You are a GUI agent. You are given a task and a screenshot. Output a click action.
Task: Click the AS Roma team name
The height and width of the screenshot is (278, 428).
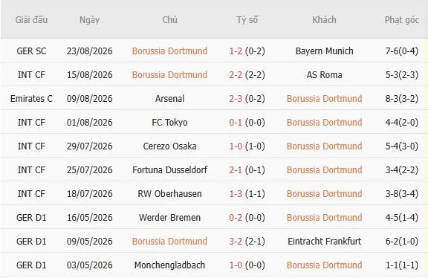point(324,75)
